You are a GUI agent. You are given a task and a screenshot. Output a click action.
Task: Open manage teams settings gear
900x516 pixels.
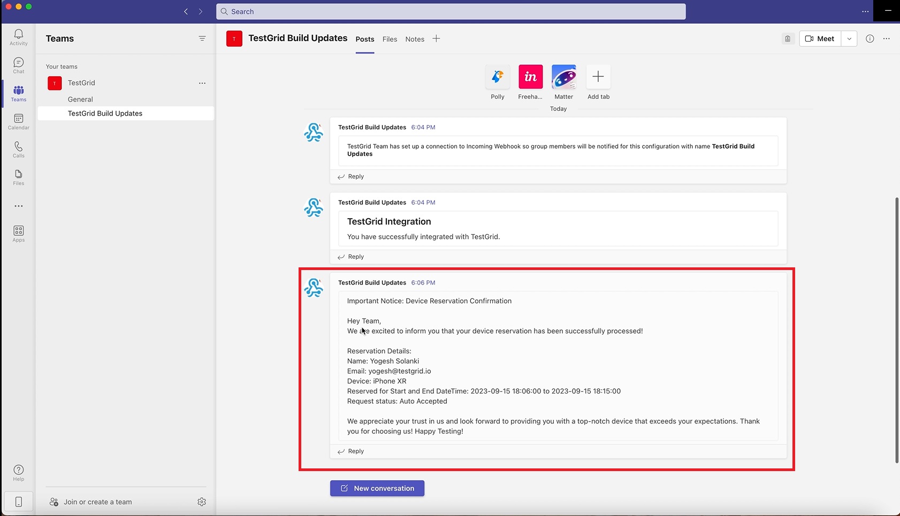[201, 502]
